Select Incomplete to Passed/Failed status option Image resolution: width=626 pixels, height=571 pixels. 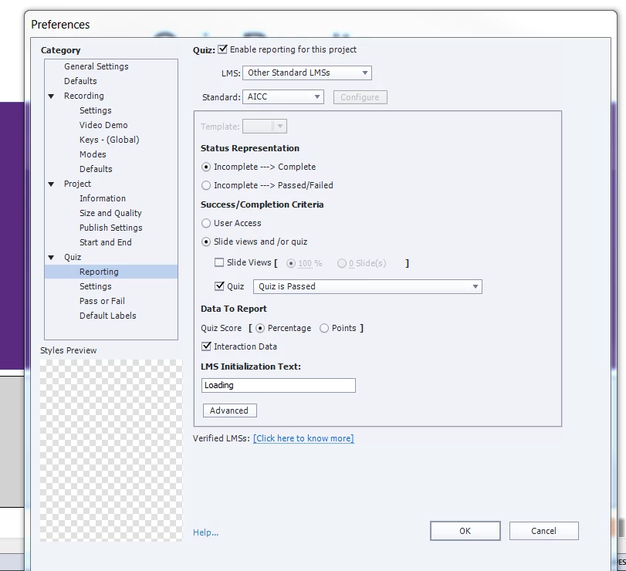point(206,185)
